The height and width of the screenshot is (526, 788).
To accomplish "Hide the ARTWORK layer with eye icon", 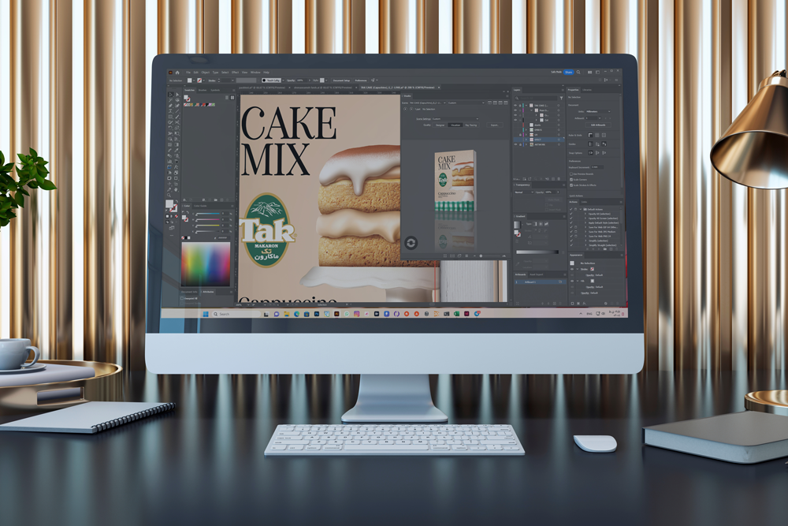I will pos(517,144).
